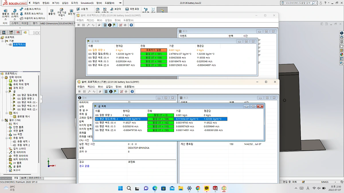344x193 pixels.
Task: Click green '달성 (IT = 161)' progress bar
Action: [154, 54]
